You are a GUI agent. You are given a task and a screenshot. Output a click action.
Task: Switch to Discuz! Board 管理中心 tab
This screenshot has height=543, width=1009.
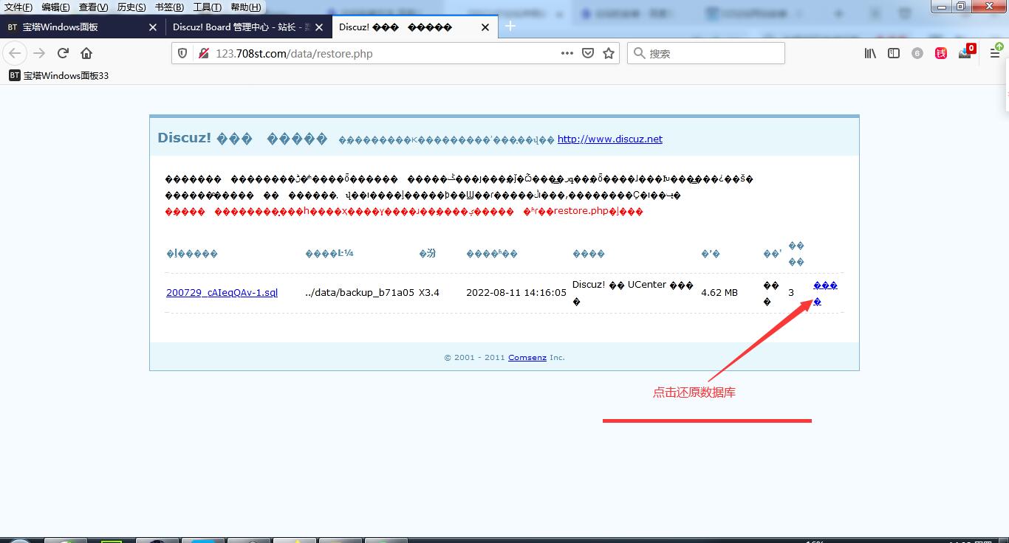248,27
